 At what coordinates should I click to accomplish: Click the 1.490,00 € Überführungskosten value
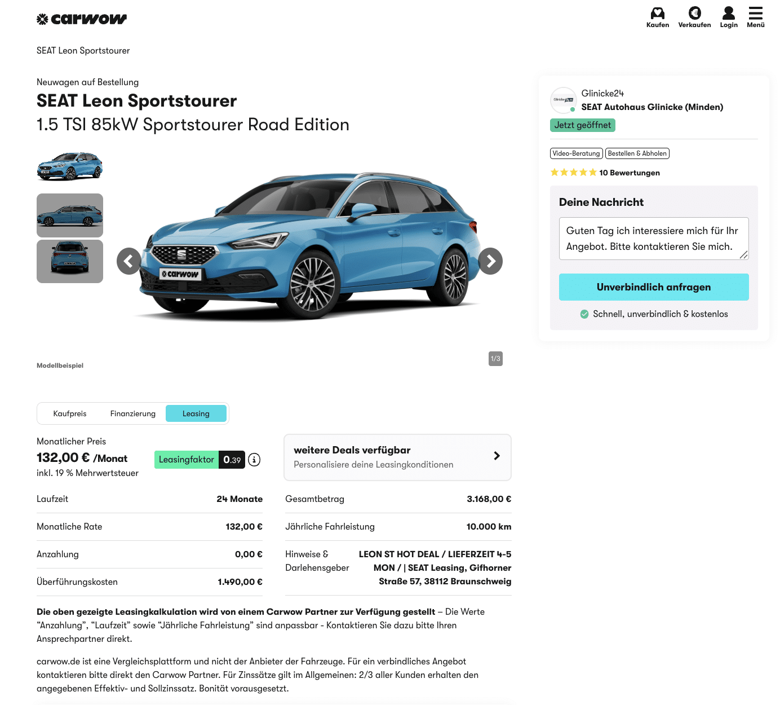240,582
